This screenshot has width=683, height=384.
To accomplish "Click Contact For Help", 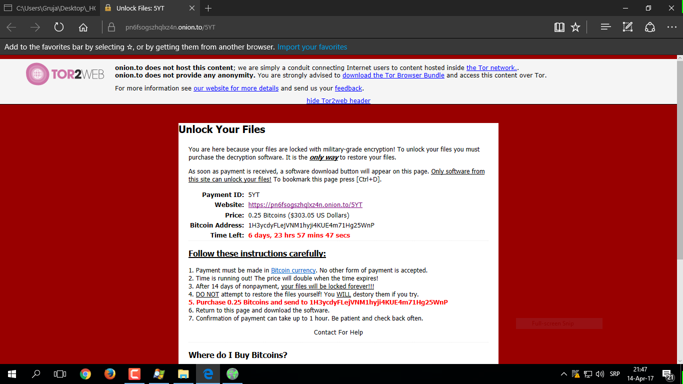I will click(x=338, y=332).
